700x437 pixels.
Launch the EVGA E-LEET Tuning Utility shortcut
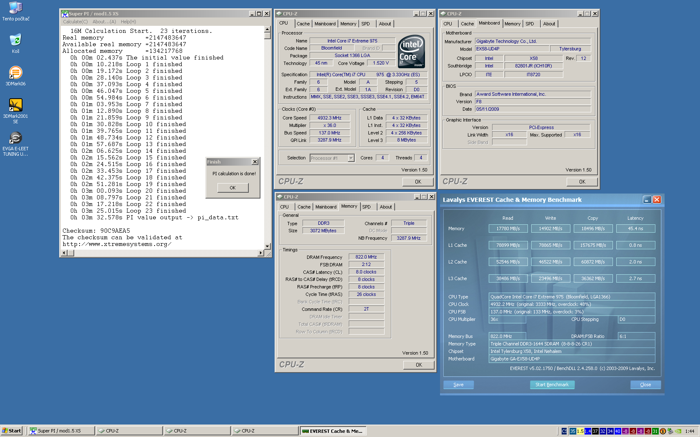[x=15, y=144]
